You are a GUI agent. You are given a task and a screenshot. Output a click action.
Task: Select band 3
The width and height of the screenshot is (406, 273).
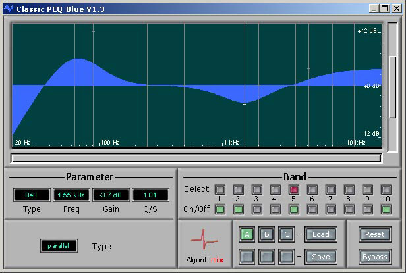coord(256,189)
